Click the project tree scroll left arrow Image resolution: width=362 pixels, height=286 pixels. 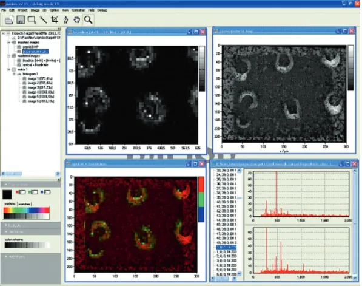(3, 174)
